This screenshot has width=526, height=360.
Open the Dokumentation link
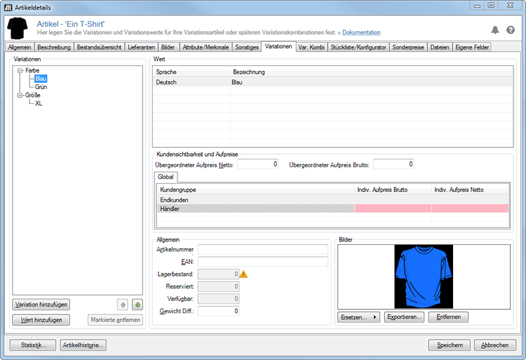pos(361,32)
